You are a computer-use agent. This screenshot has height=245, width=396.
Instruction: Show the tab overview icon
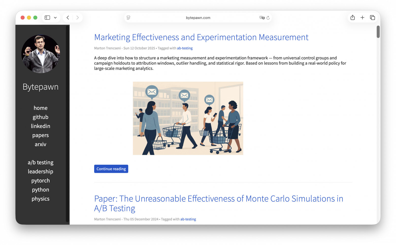pos(372,18)
